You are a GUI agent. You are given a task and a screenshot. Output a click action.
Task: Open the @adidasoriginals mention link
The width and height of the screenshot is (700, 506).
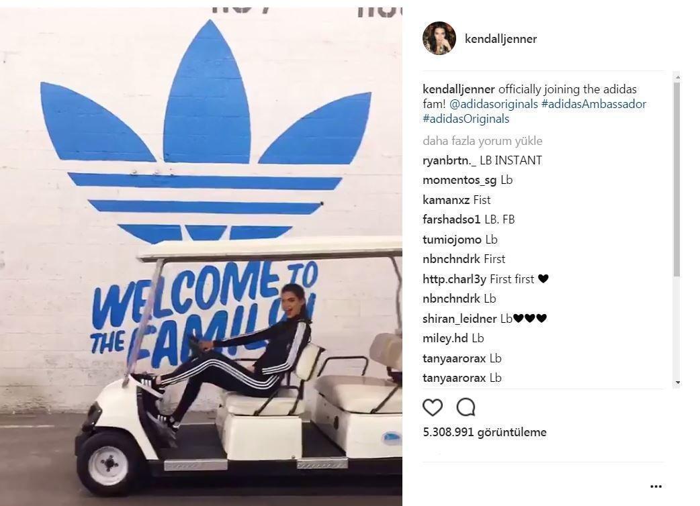click(493, 104)
